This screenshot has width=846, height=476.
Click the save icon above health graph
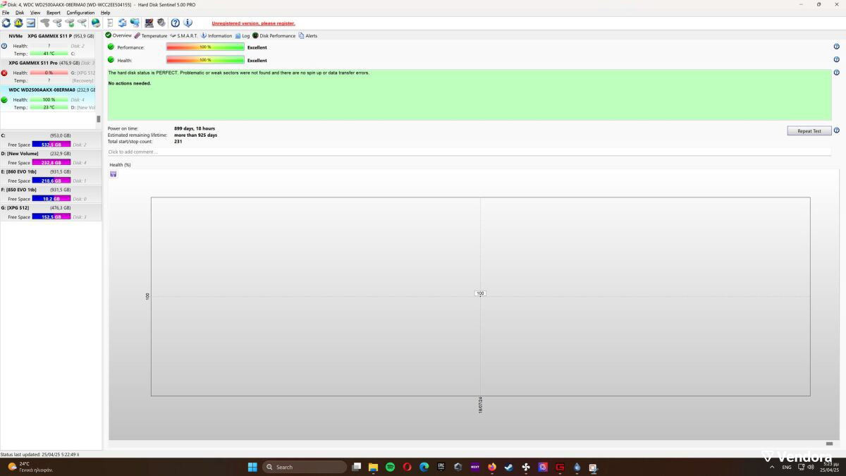[x=114, y=174]
